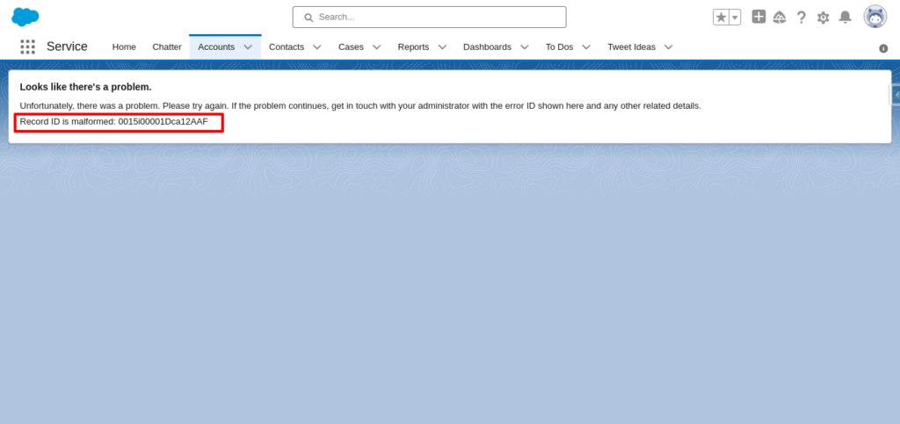Open the Chatter tab

(x=167, y=47)
